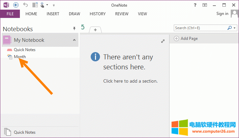Click the Add Page button

point(186,38)
